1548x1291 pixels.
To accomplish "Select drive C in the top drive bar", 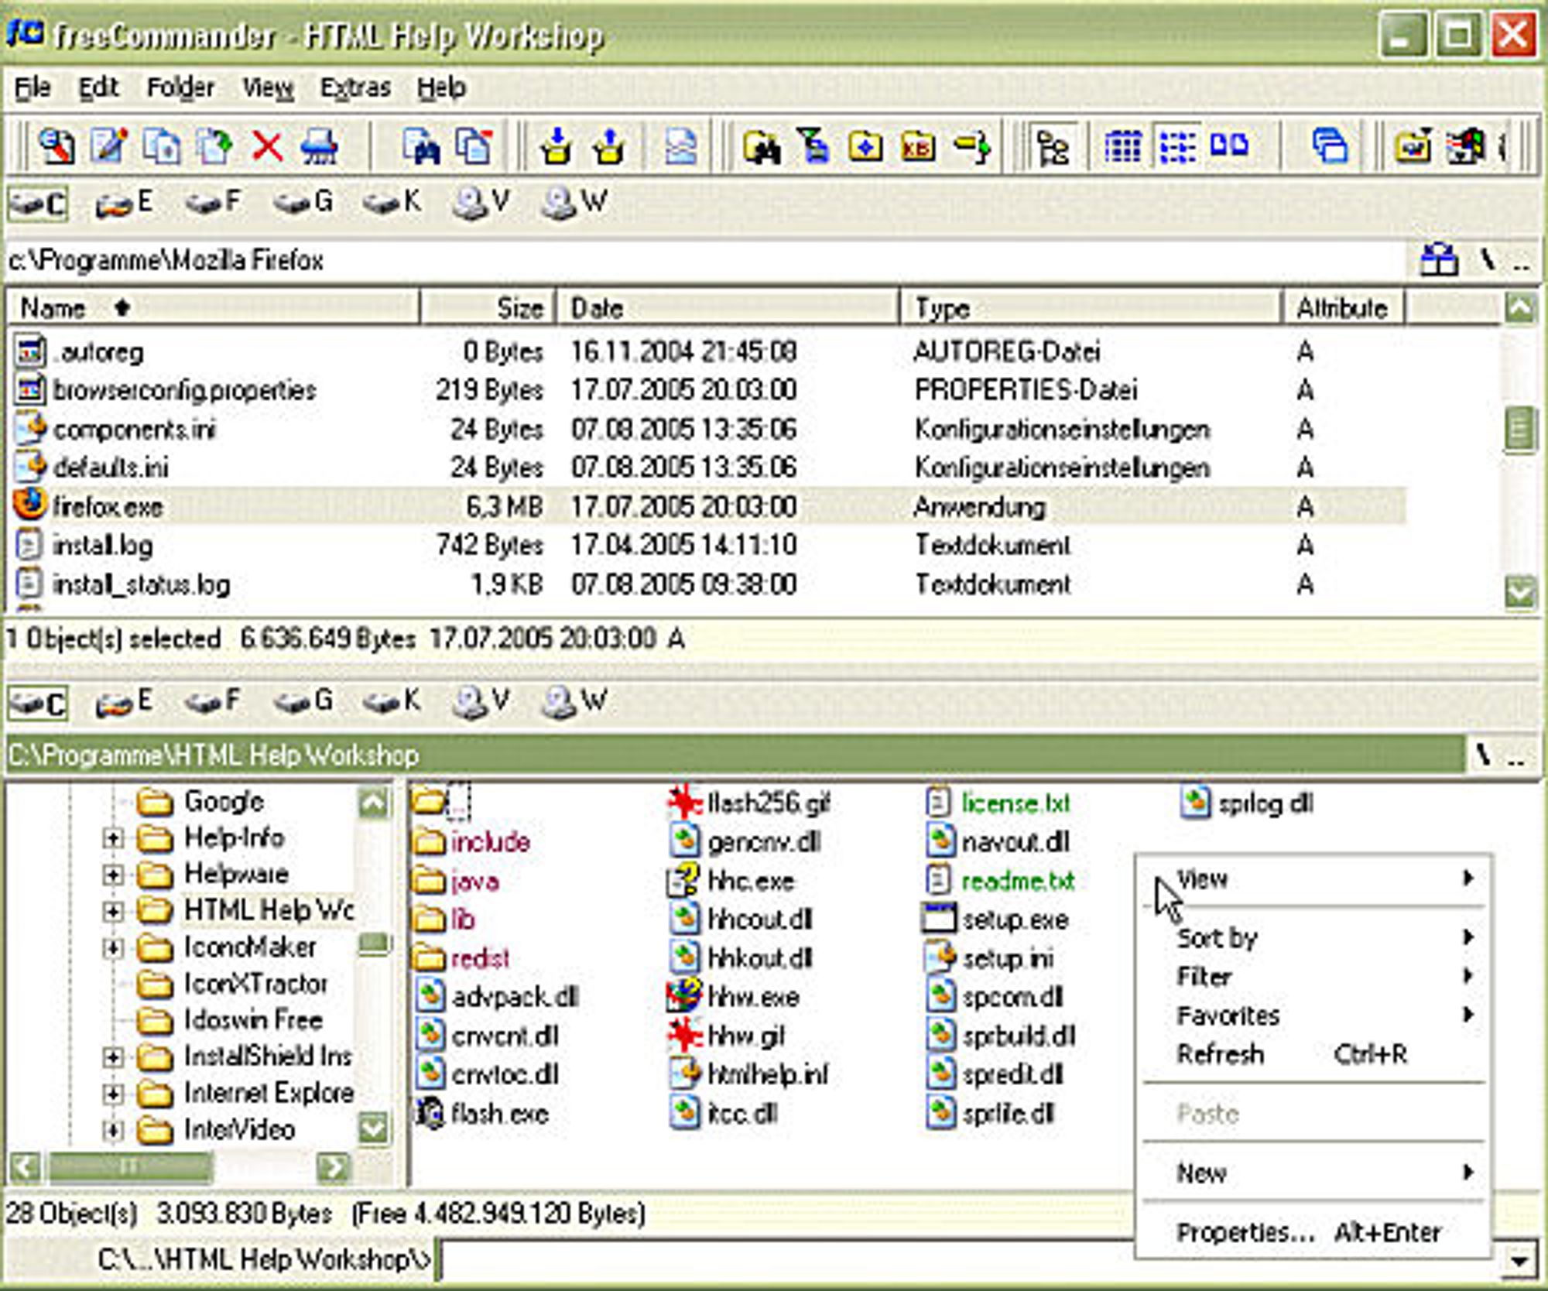I will (x=38, y=204).
